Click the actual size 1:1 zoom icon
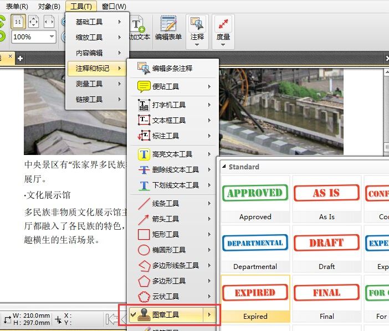 (18, 22)
